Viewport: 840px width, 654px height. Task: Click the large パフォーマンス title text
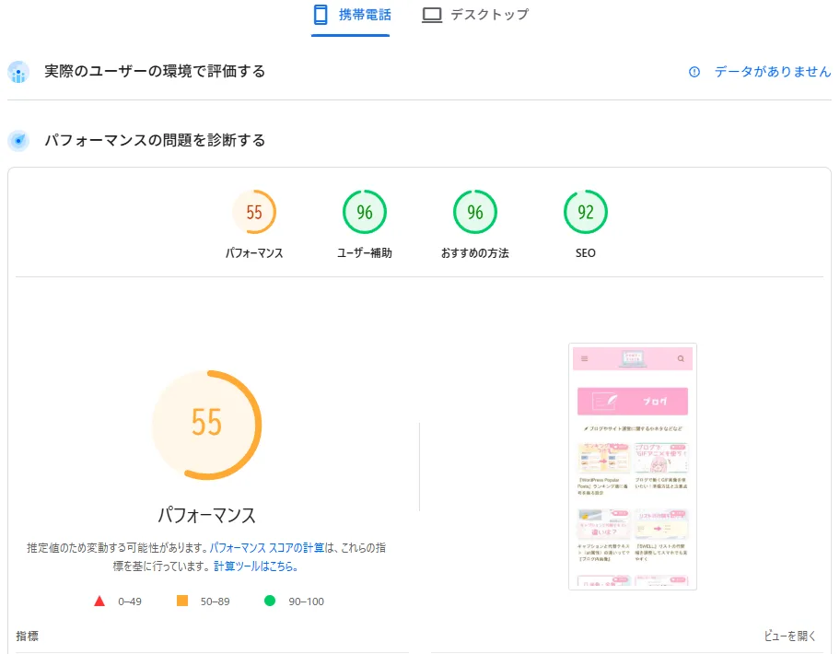tap(207, 515)
